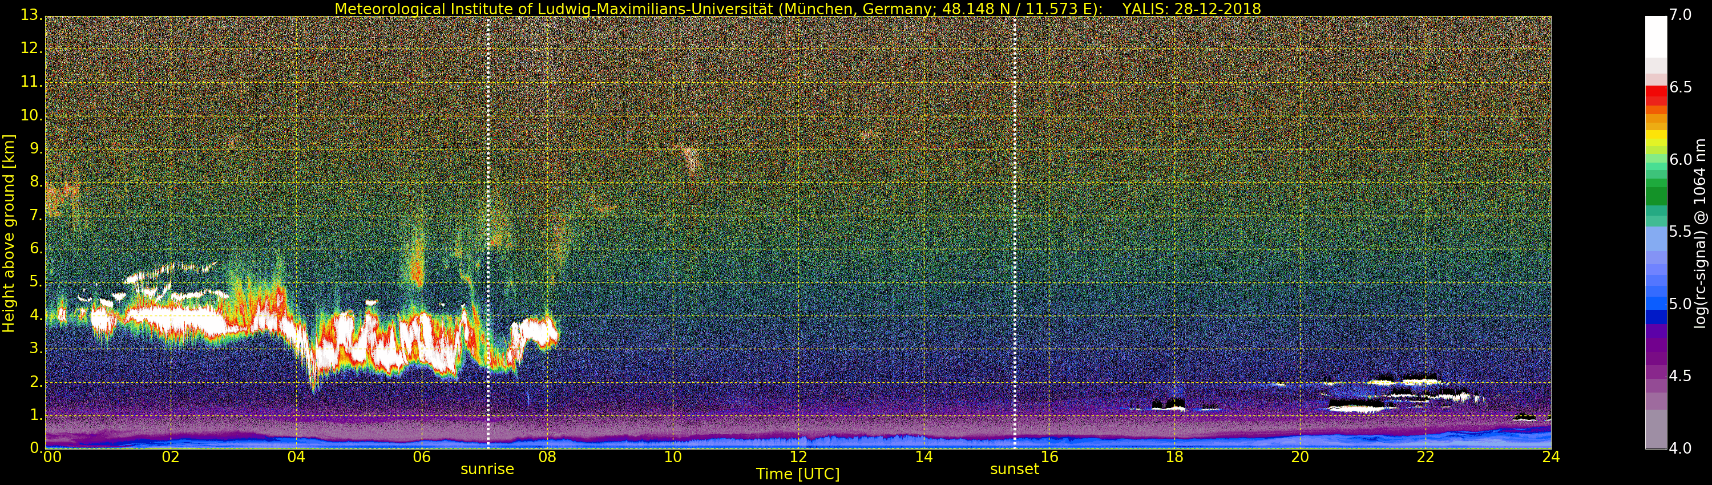The height and width of the screenshot is (485, 1712).
Task: Click the '04' tick on the time axis
Action: (x=296, y=457)
